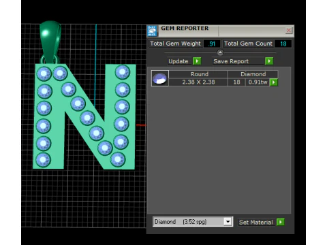Click the Round shape cell

coord(199,74)
